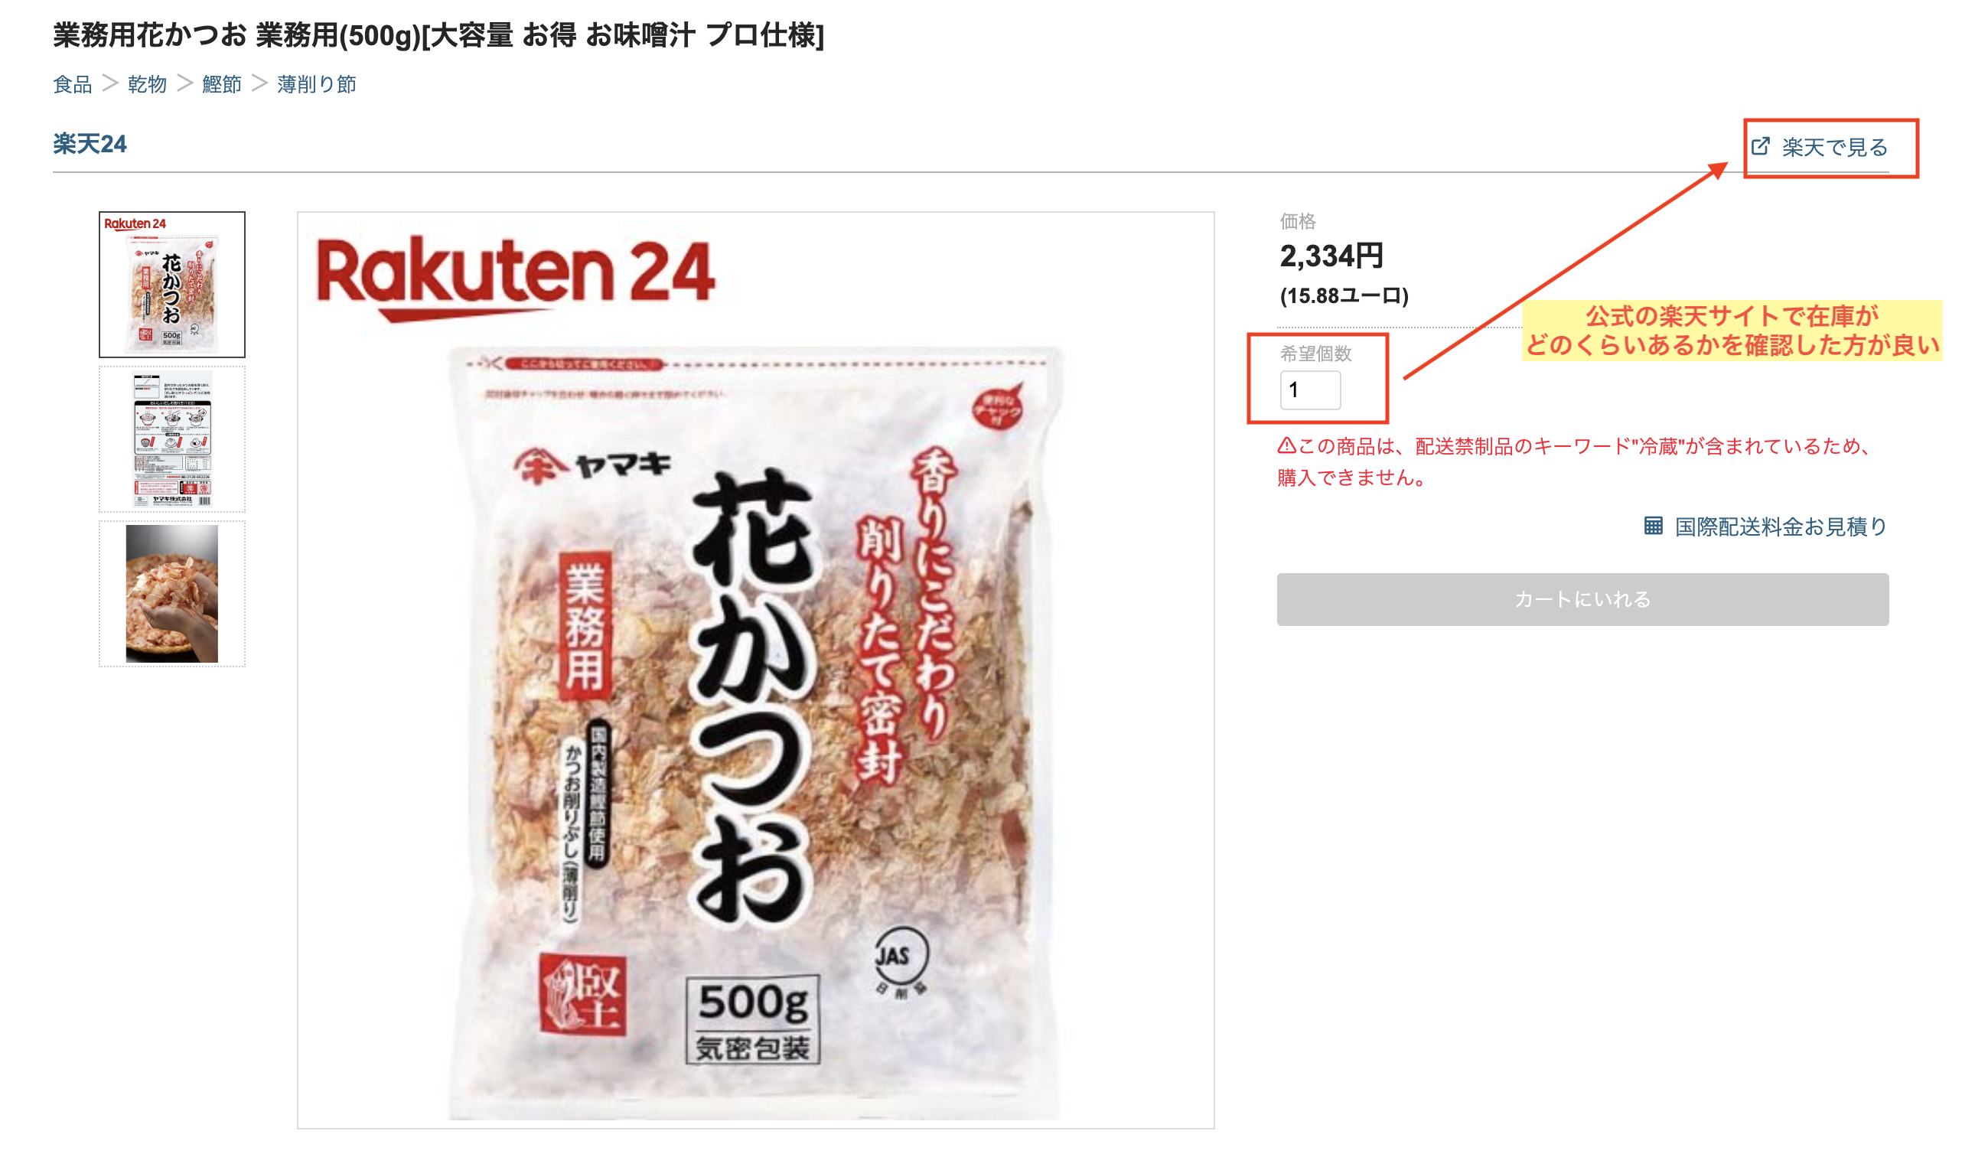Screen dimensions: 1975x1154
Task: Select the first product package thumbnail
Action: click(171, 285)
